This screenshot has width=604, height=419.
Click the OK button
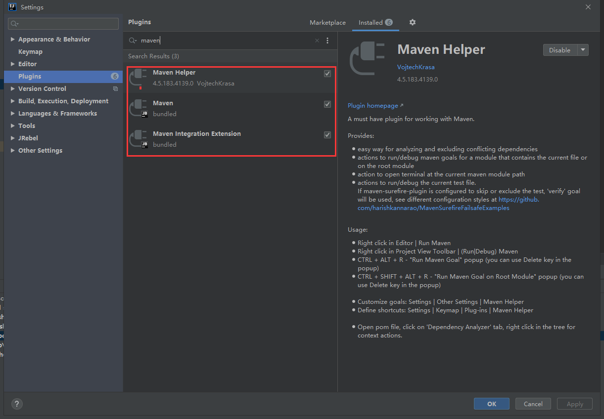tap(492, 404)
